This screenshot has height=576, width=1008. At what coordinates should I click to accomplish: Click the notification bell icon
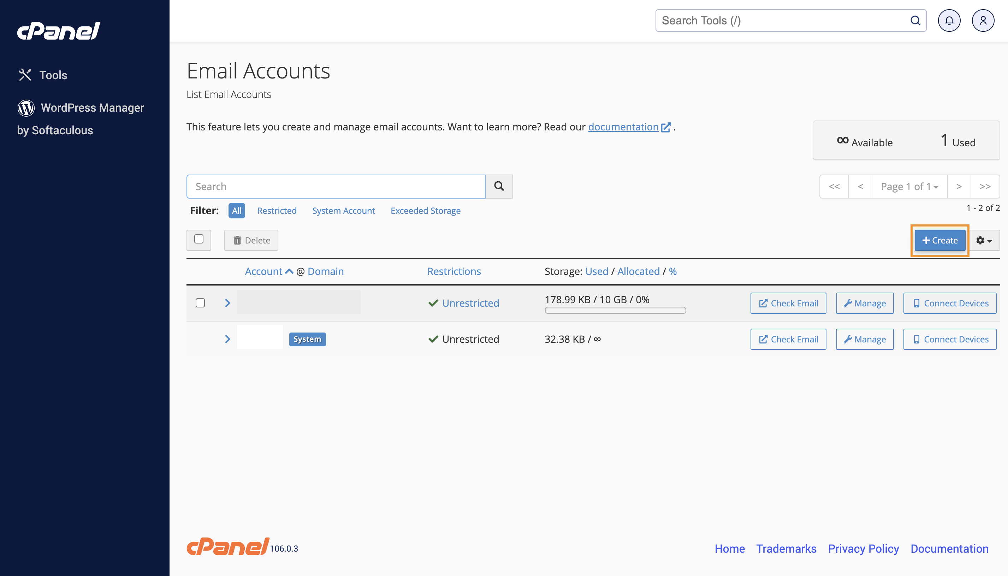point(949,20)
